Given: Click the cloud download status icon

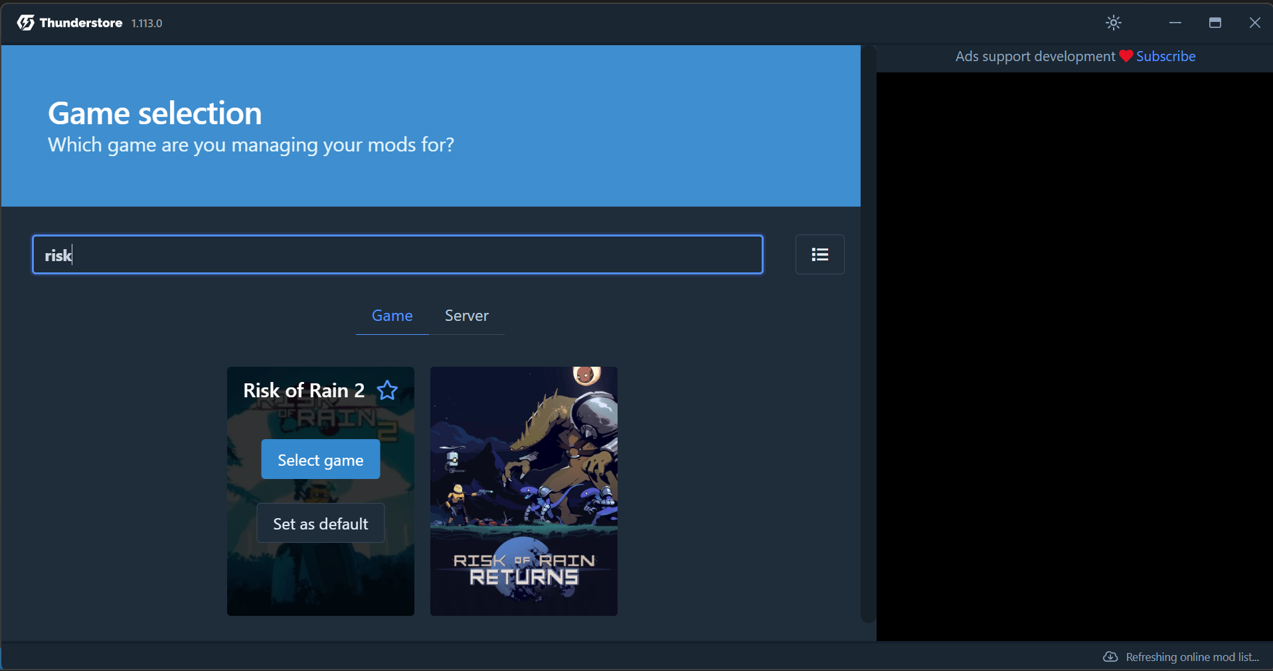Looking at the screenshot, I should 1110,656.
